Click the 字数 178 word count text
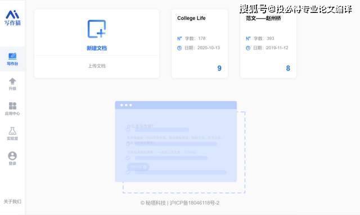The image size is (360, 215). click(195, 38)
